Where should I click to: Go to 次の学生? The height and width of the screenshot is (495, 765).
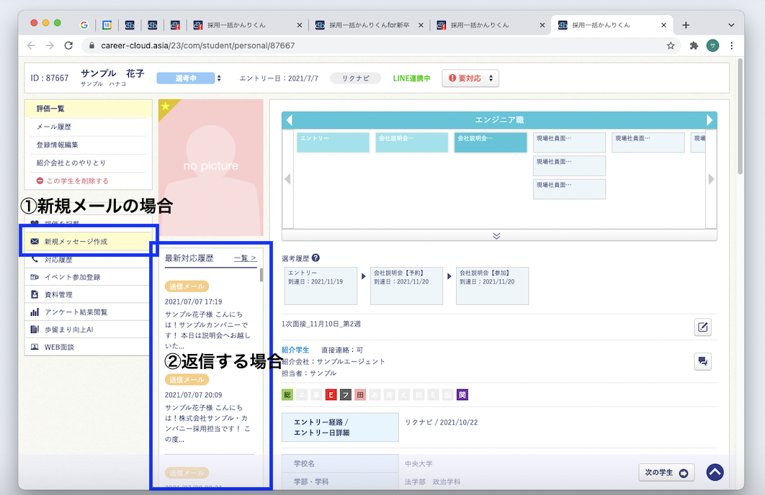[x=666, y=473]
